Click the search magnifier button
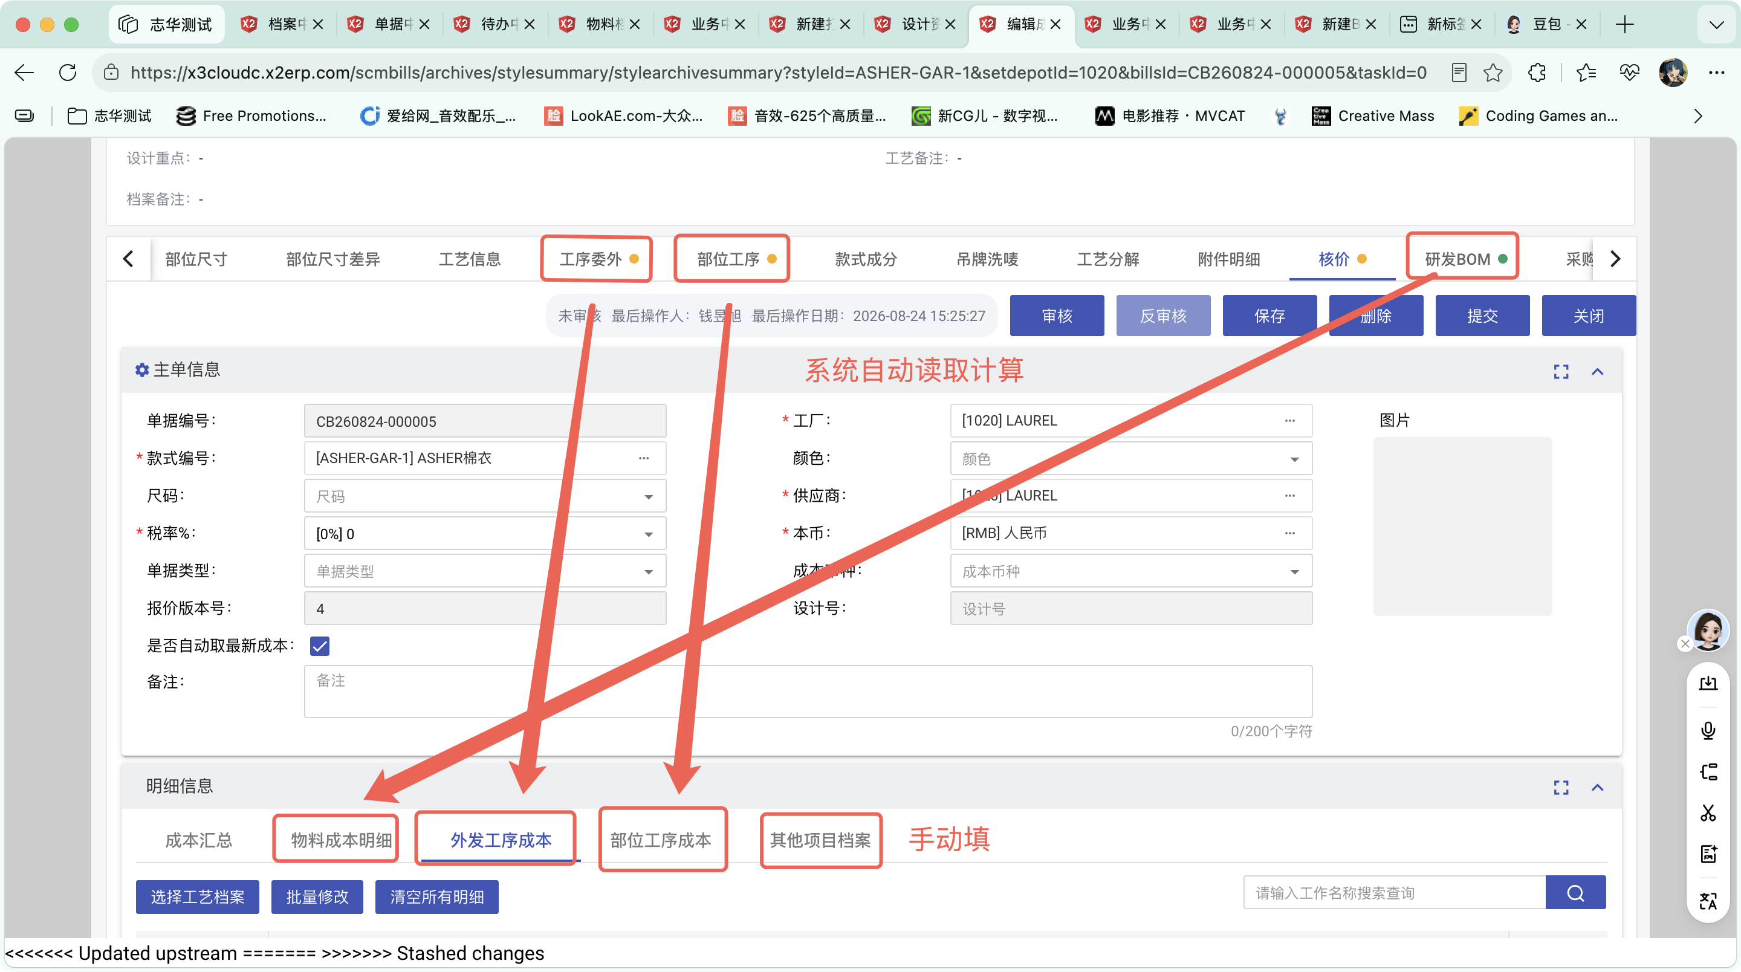 tap(1575, 893)
